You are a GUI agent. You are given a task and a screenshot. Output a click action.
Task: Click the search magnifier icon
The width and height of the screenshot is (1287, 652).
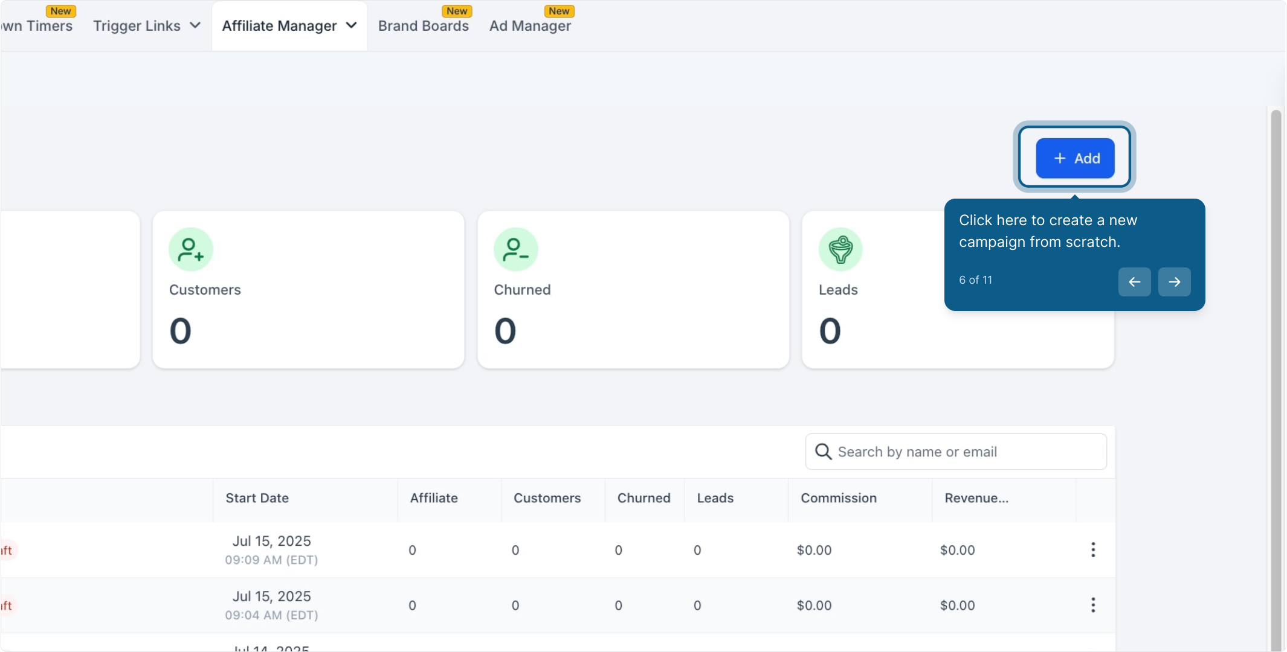823,452
